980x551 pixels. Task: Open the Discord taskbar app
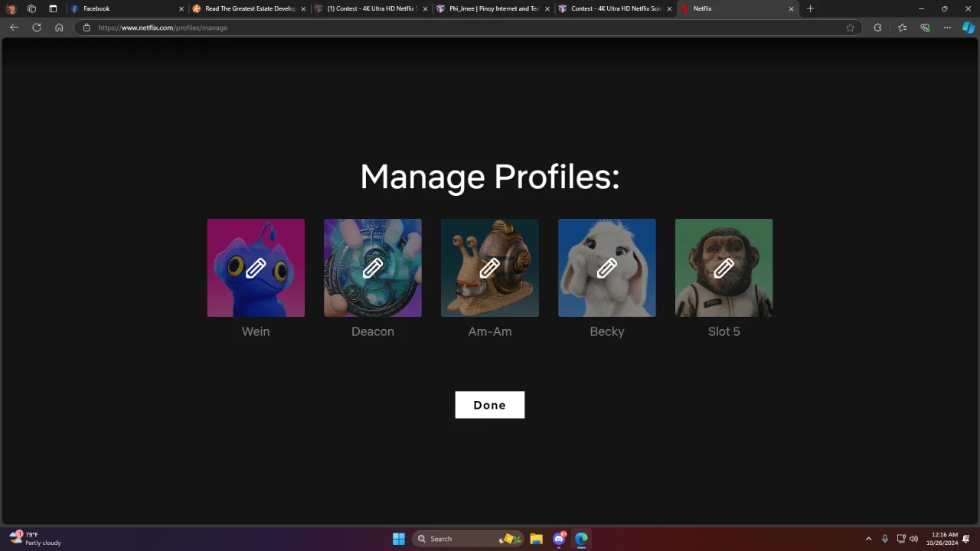point(559,539)
